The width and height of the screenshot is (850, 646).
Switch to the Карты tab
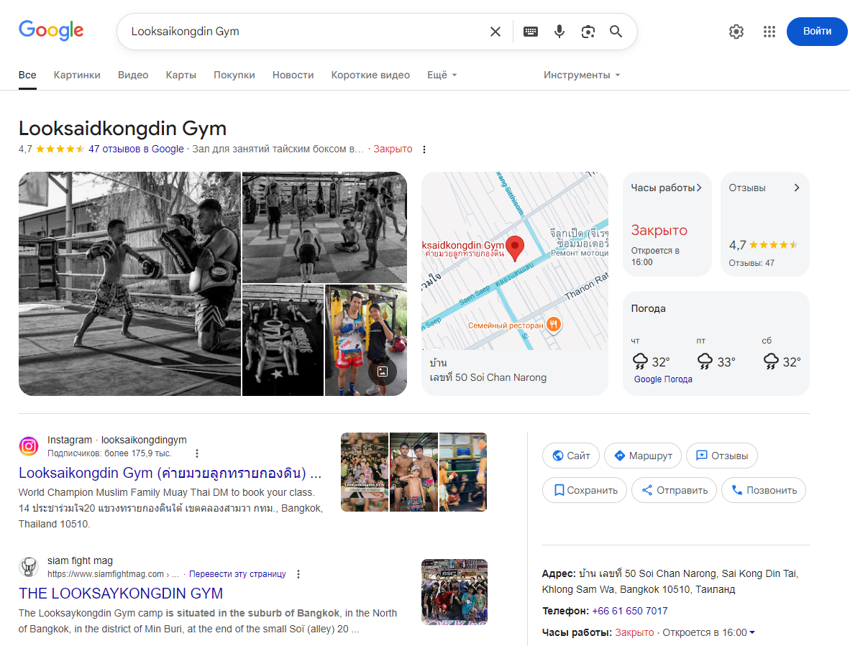[181, 75]
